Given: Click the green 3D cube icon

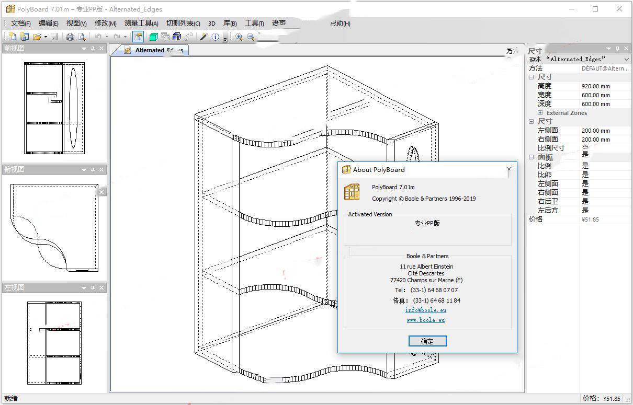Looking at the screenshot, I should tap(153, 37).
